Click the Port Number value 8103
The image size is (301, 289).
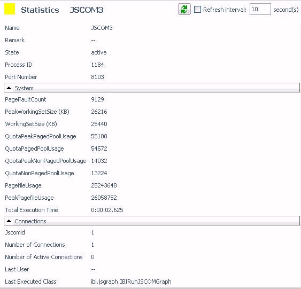(97, 77)
